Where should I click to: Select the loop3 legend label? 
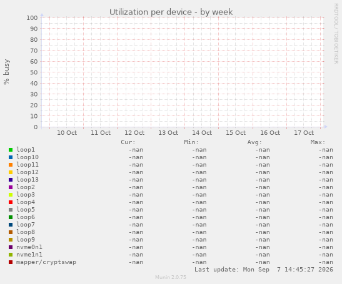[26, 195]
